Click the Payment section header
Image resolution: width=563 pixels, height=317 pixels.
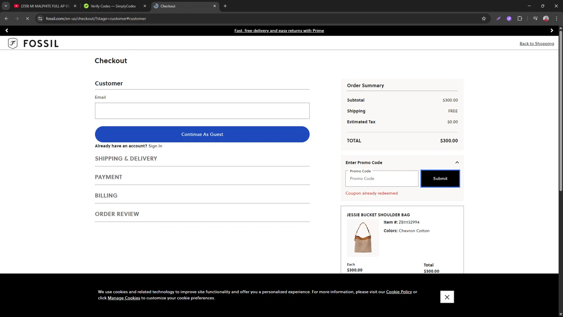[x=108, y=177]
